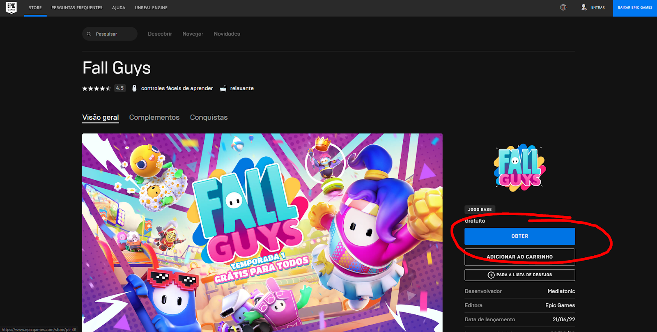657x332 pixels.
Task: Click the Editora label
Action: (473, 305)
